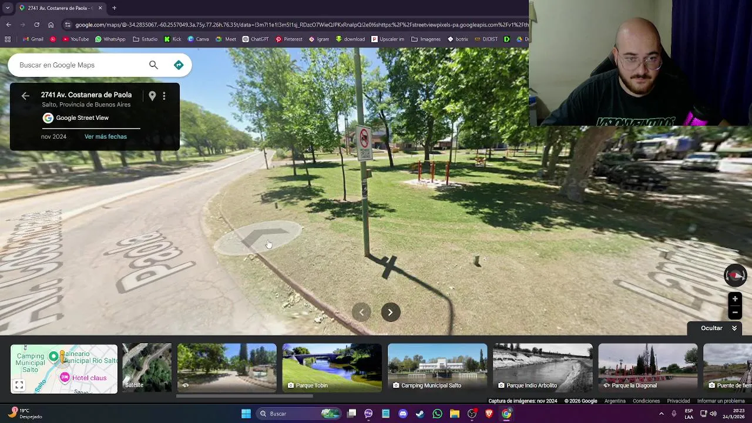Go back in browser history
Viewport: 752px width, 423px height.
pos(8,25)
